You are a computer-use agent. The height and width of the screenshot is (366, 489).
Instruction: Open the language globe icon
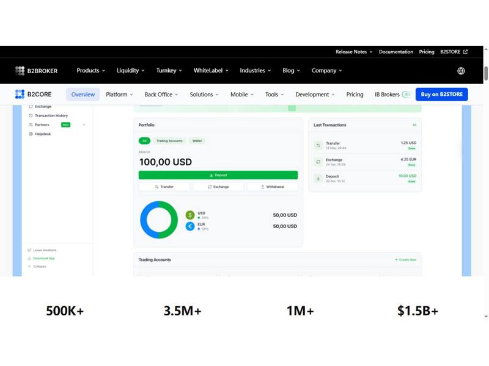click(461, 71)
